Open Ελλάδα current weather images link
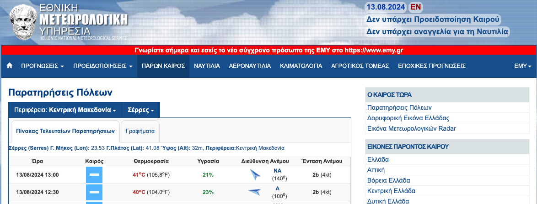 (x=378, y=159)
